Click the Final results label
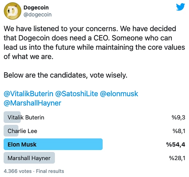Screen dimensions: 189x177 point(50,171)
